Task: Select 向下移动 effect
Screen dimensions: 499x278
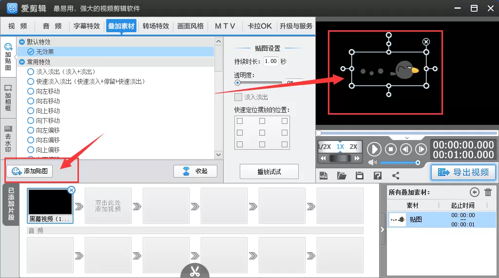Action: 43,120
